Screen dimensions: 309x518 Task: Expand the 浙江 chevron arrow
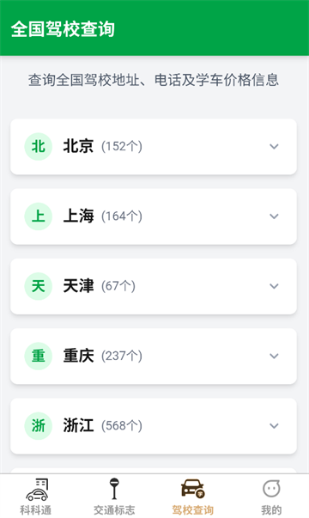(x=274, y=426)
